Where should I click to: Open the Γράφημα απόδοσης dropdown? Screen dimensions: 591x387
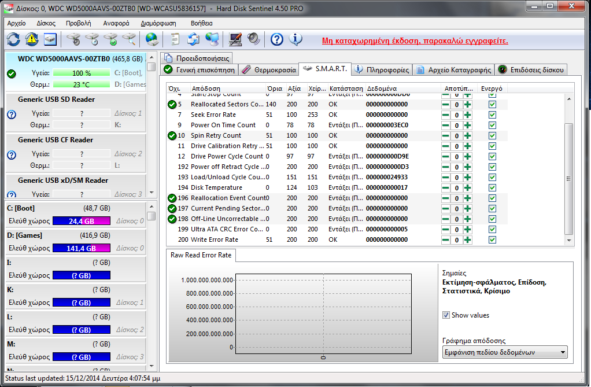point(505,352)
